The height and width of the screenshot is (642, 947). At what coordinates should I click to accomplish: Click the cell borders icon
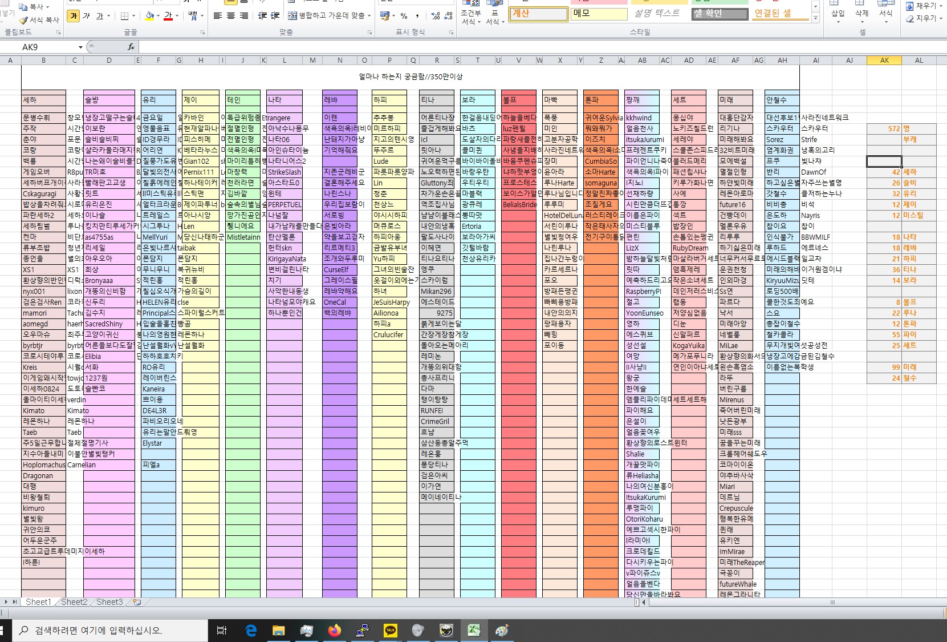pos(125,16)
